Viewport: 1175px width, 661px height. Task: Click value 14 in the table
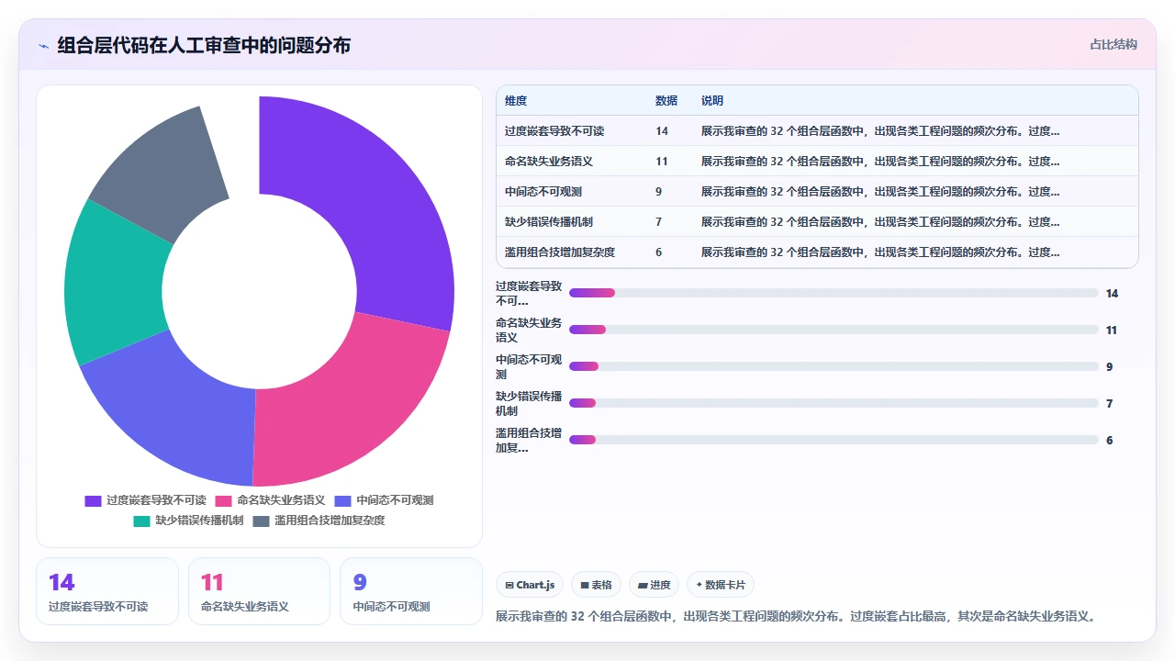[662, 131]
